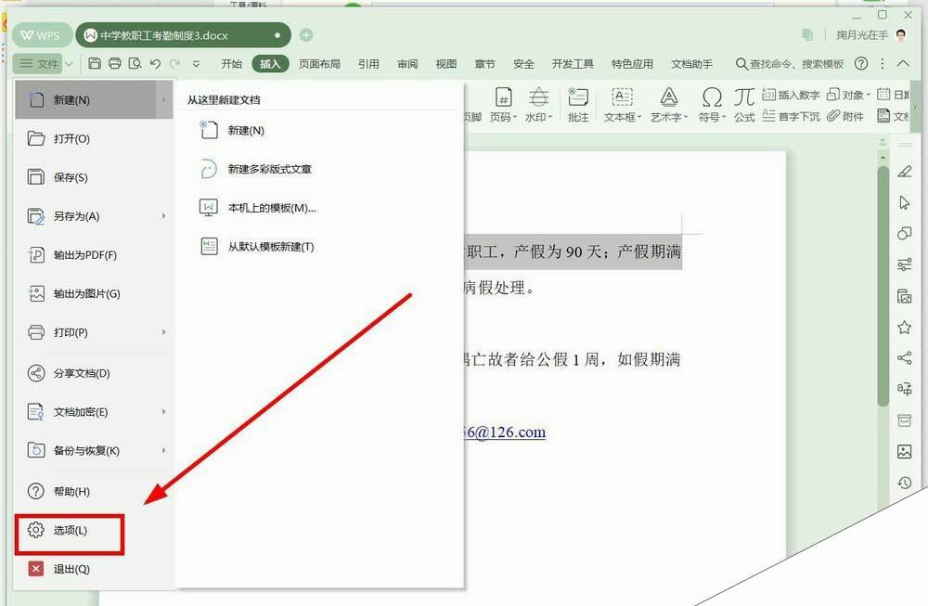
Task: Select the 特色应用 tab
Action: click(x=632, y=64)
